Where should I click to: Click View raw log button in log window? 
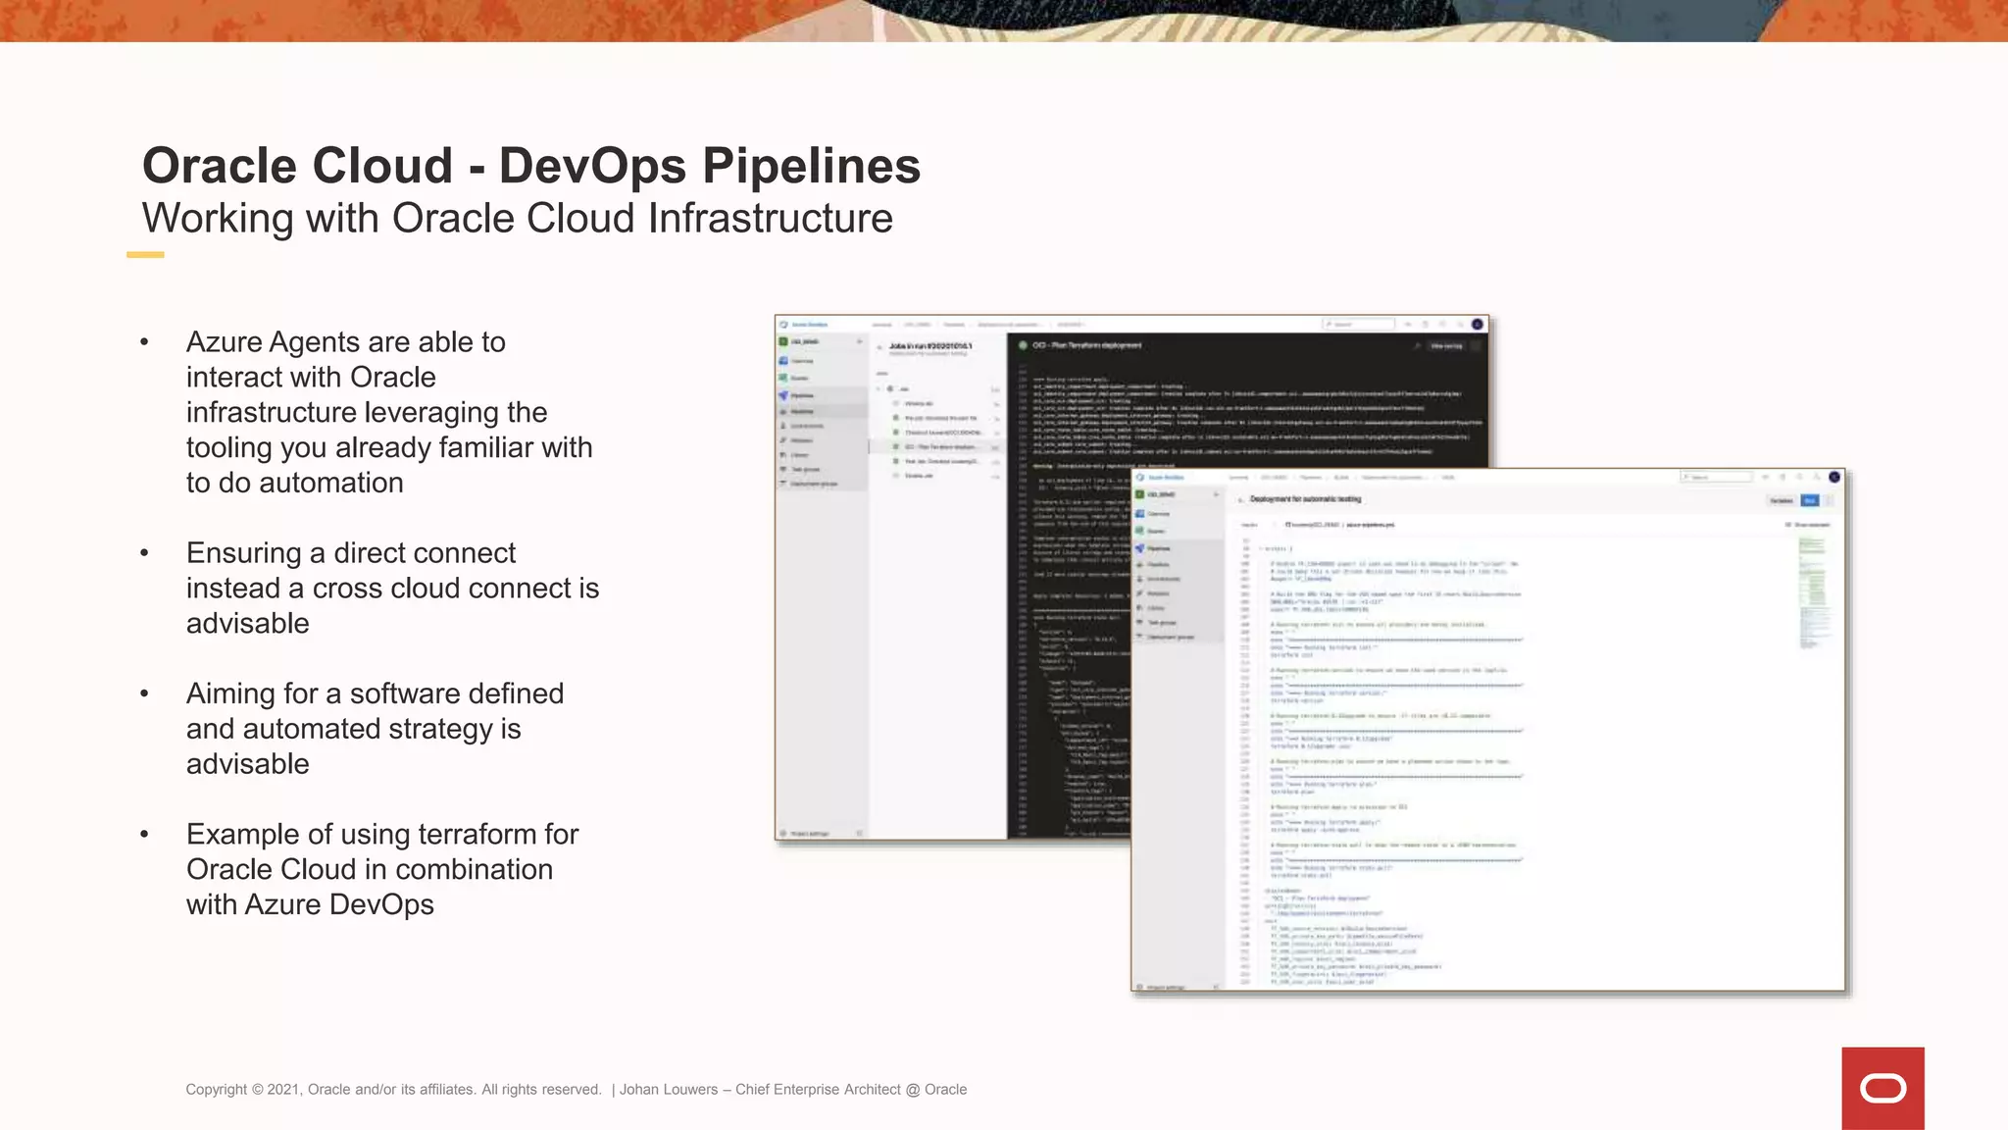click(1446, 346)
